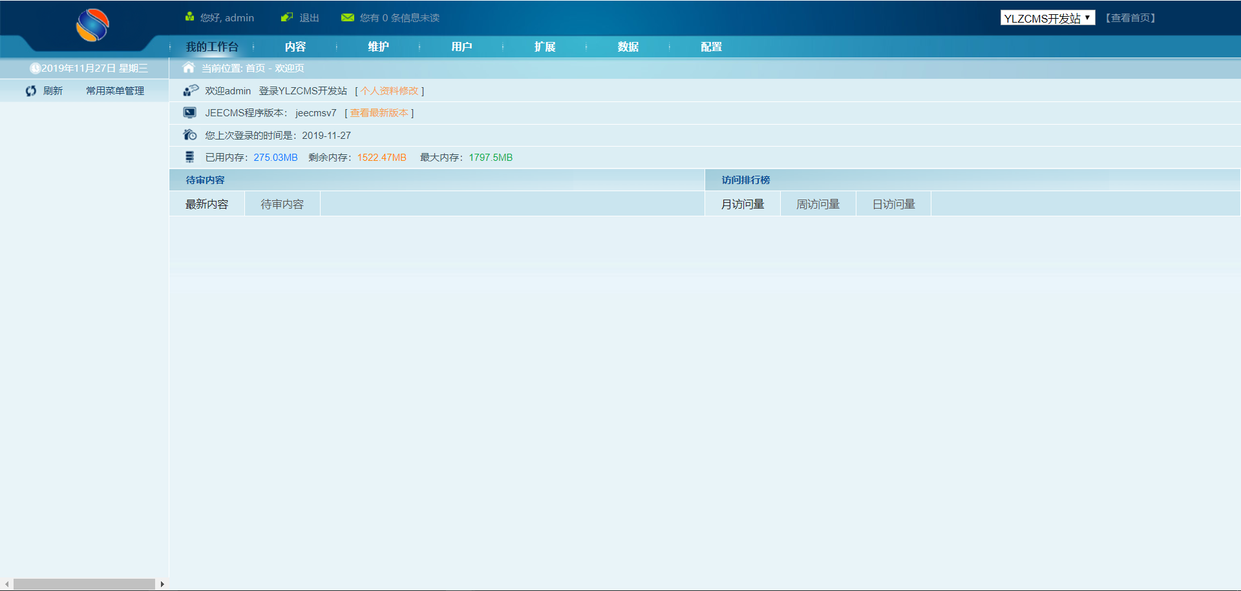Click the YLZCMS globe logo
Image resolution: width=1241 pixels, height=591 pixels.
(92, 25)
